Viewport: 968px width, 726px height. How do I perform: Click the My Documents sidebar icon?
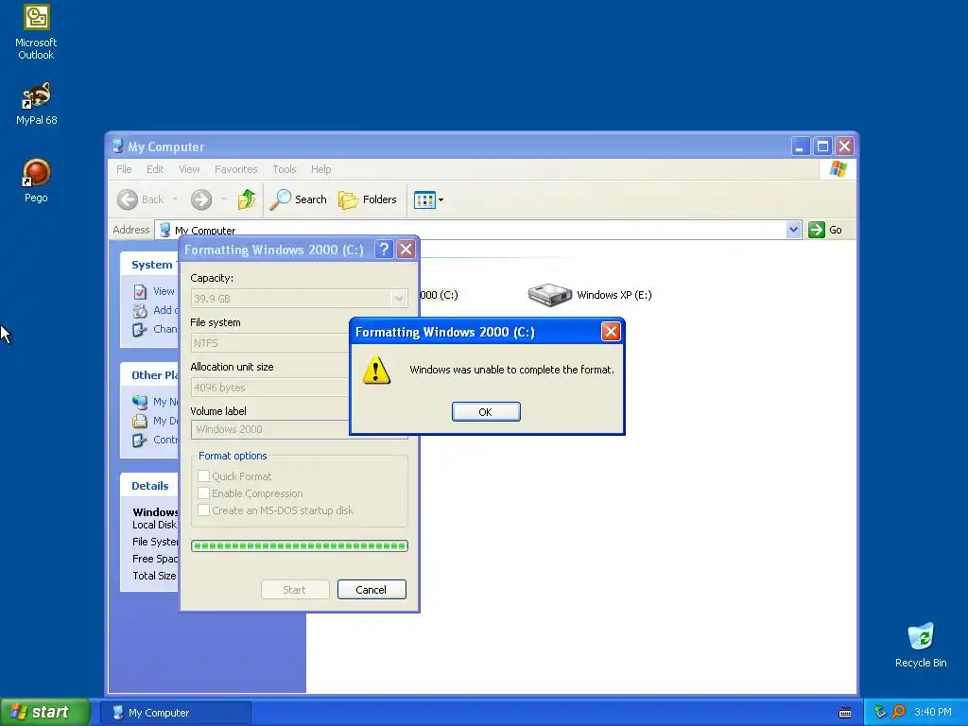tap(140, 421)
